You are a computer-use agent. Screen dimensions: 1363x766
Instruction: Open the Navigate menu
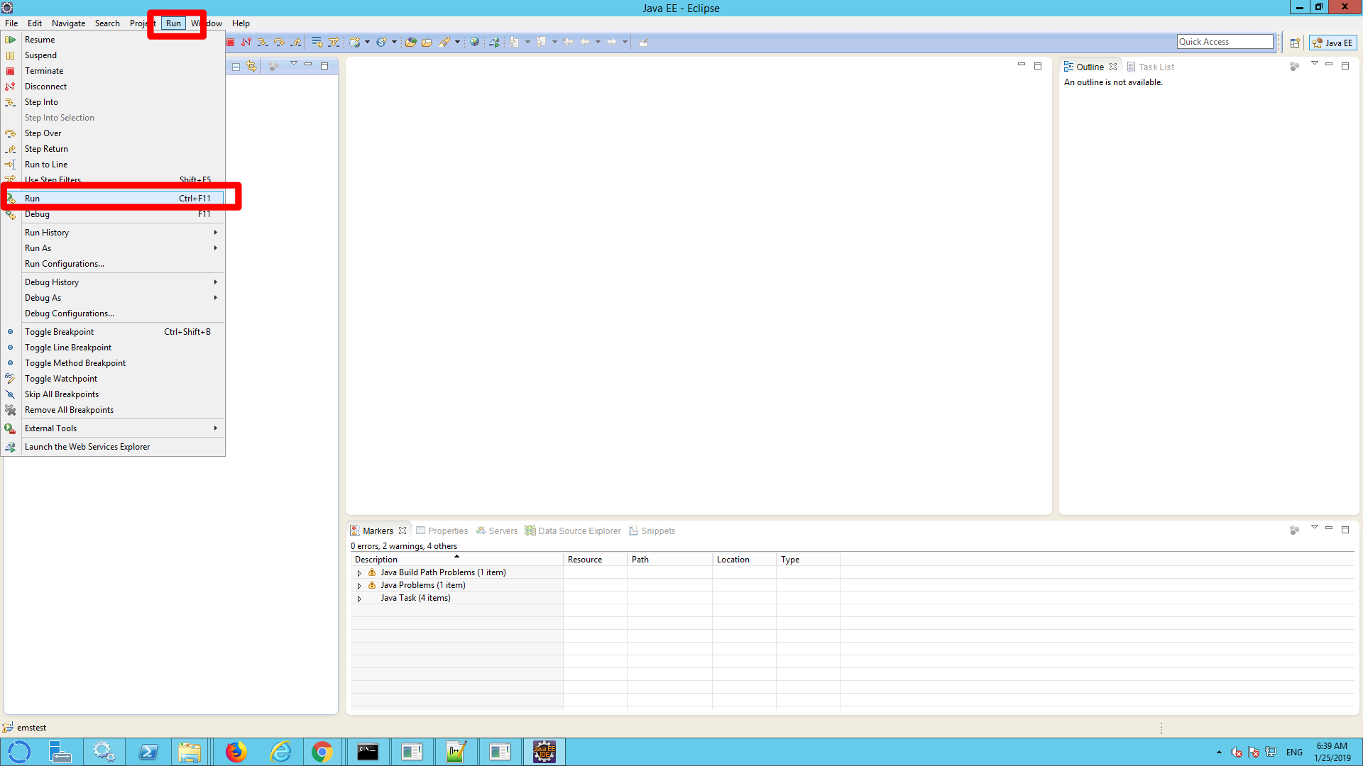(x=68, y=23)
